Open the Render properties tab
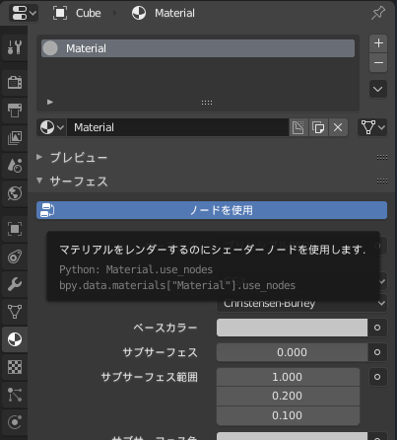 (x=15, y=82)
